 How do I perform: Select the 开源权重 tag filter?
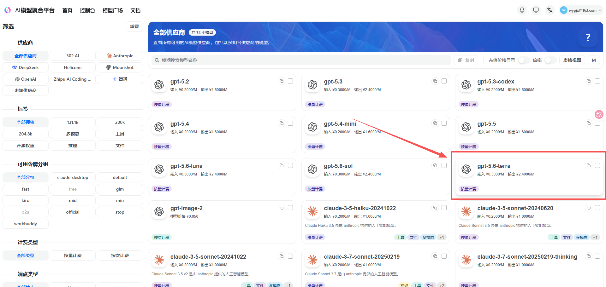(x=26, y=146)
